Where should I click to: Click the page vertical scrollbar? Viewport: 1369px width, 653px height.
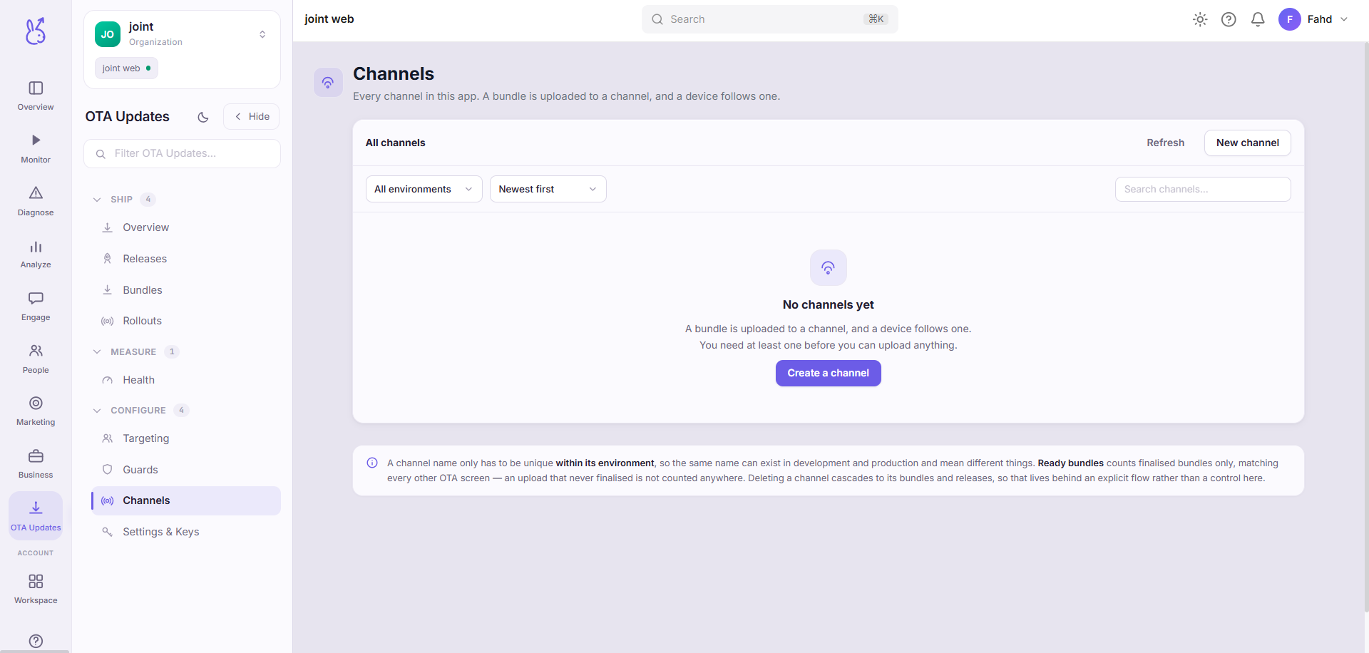tap(1366, 326)
